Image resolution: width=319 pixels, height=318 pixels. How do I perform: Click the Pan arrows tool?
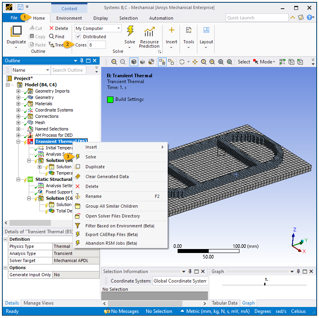click(195, 62)
